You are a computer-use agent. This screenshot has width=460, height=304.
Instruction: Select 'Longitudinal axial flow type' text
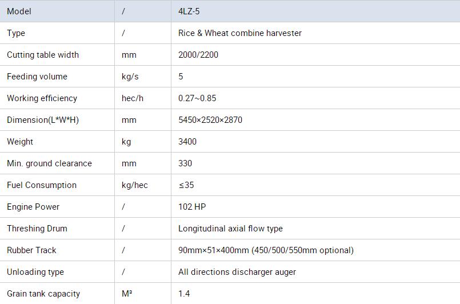[230, 229]
